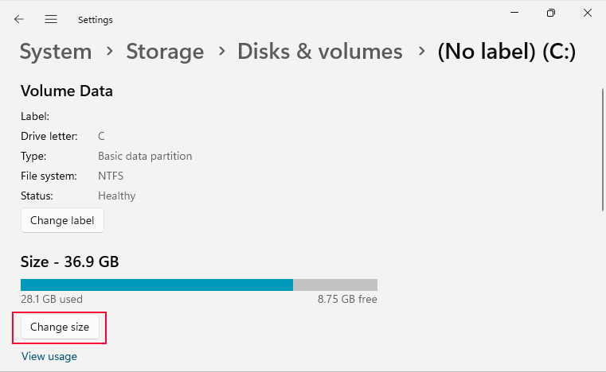Select the (No label) (C:) breadcrumb title
606x372 pixels.
[506, 52]
